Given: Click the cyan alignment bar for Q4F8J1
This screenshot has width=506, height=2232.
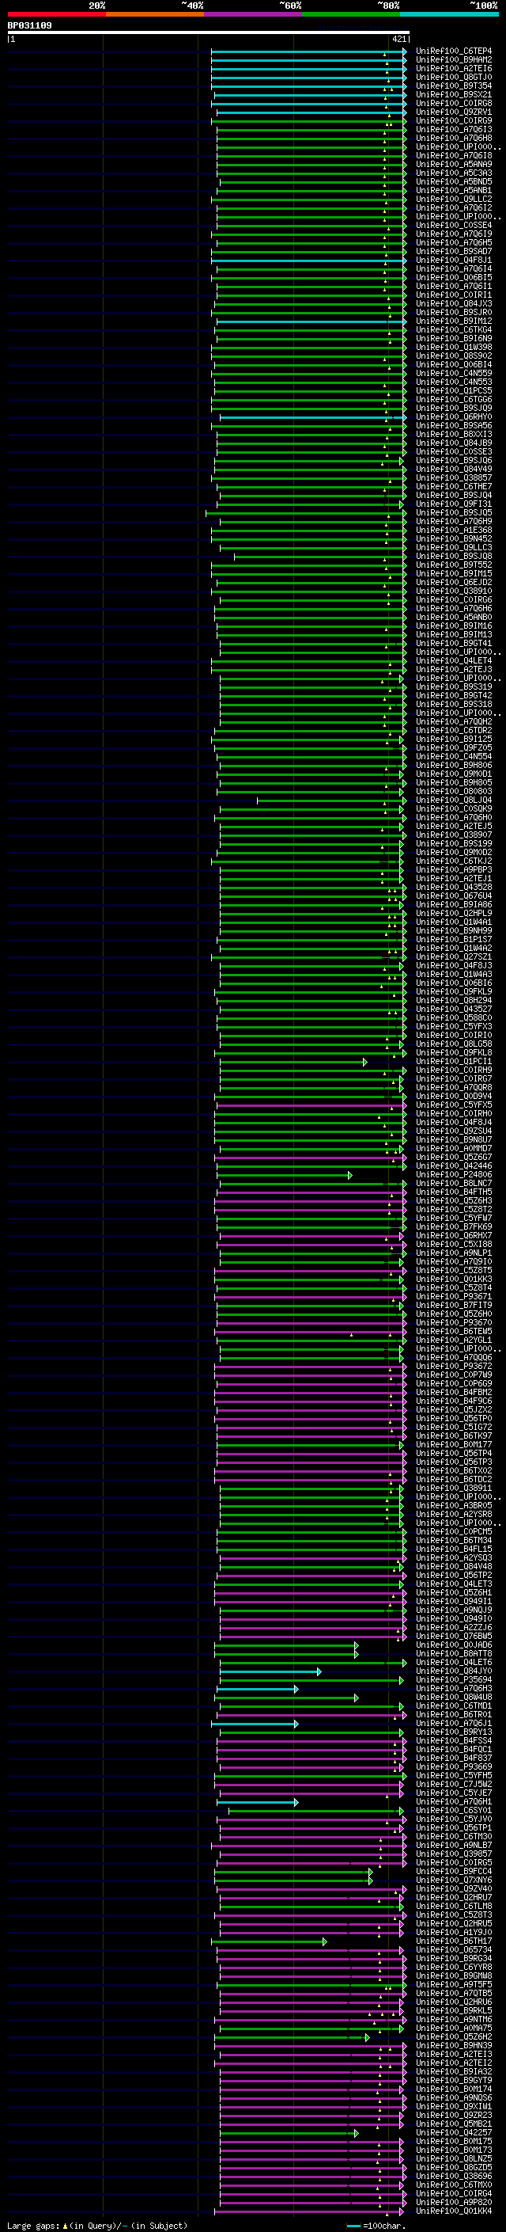Looking at the screenshot, I should [x=309, y=260].
